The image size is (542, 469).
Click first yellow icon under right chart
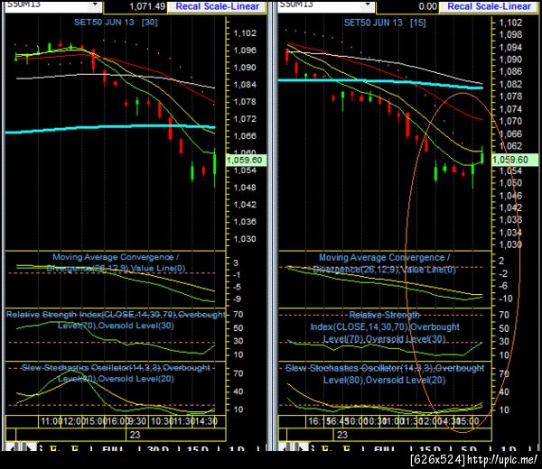[325, 448]
